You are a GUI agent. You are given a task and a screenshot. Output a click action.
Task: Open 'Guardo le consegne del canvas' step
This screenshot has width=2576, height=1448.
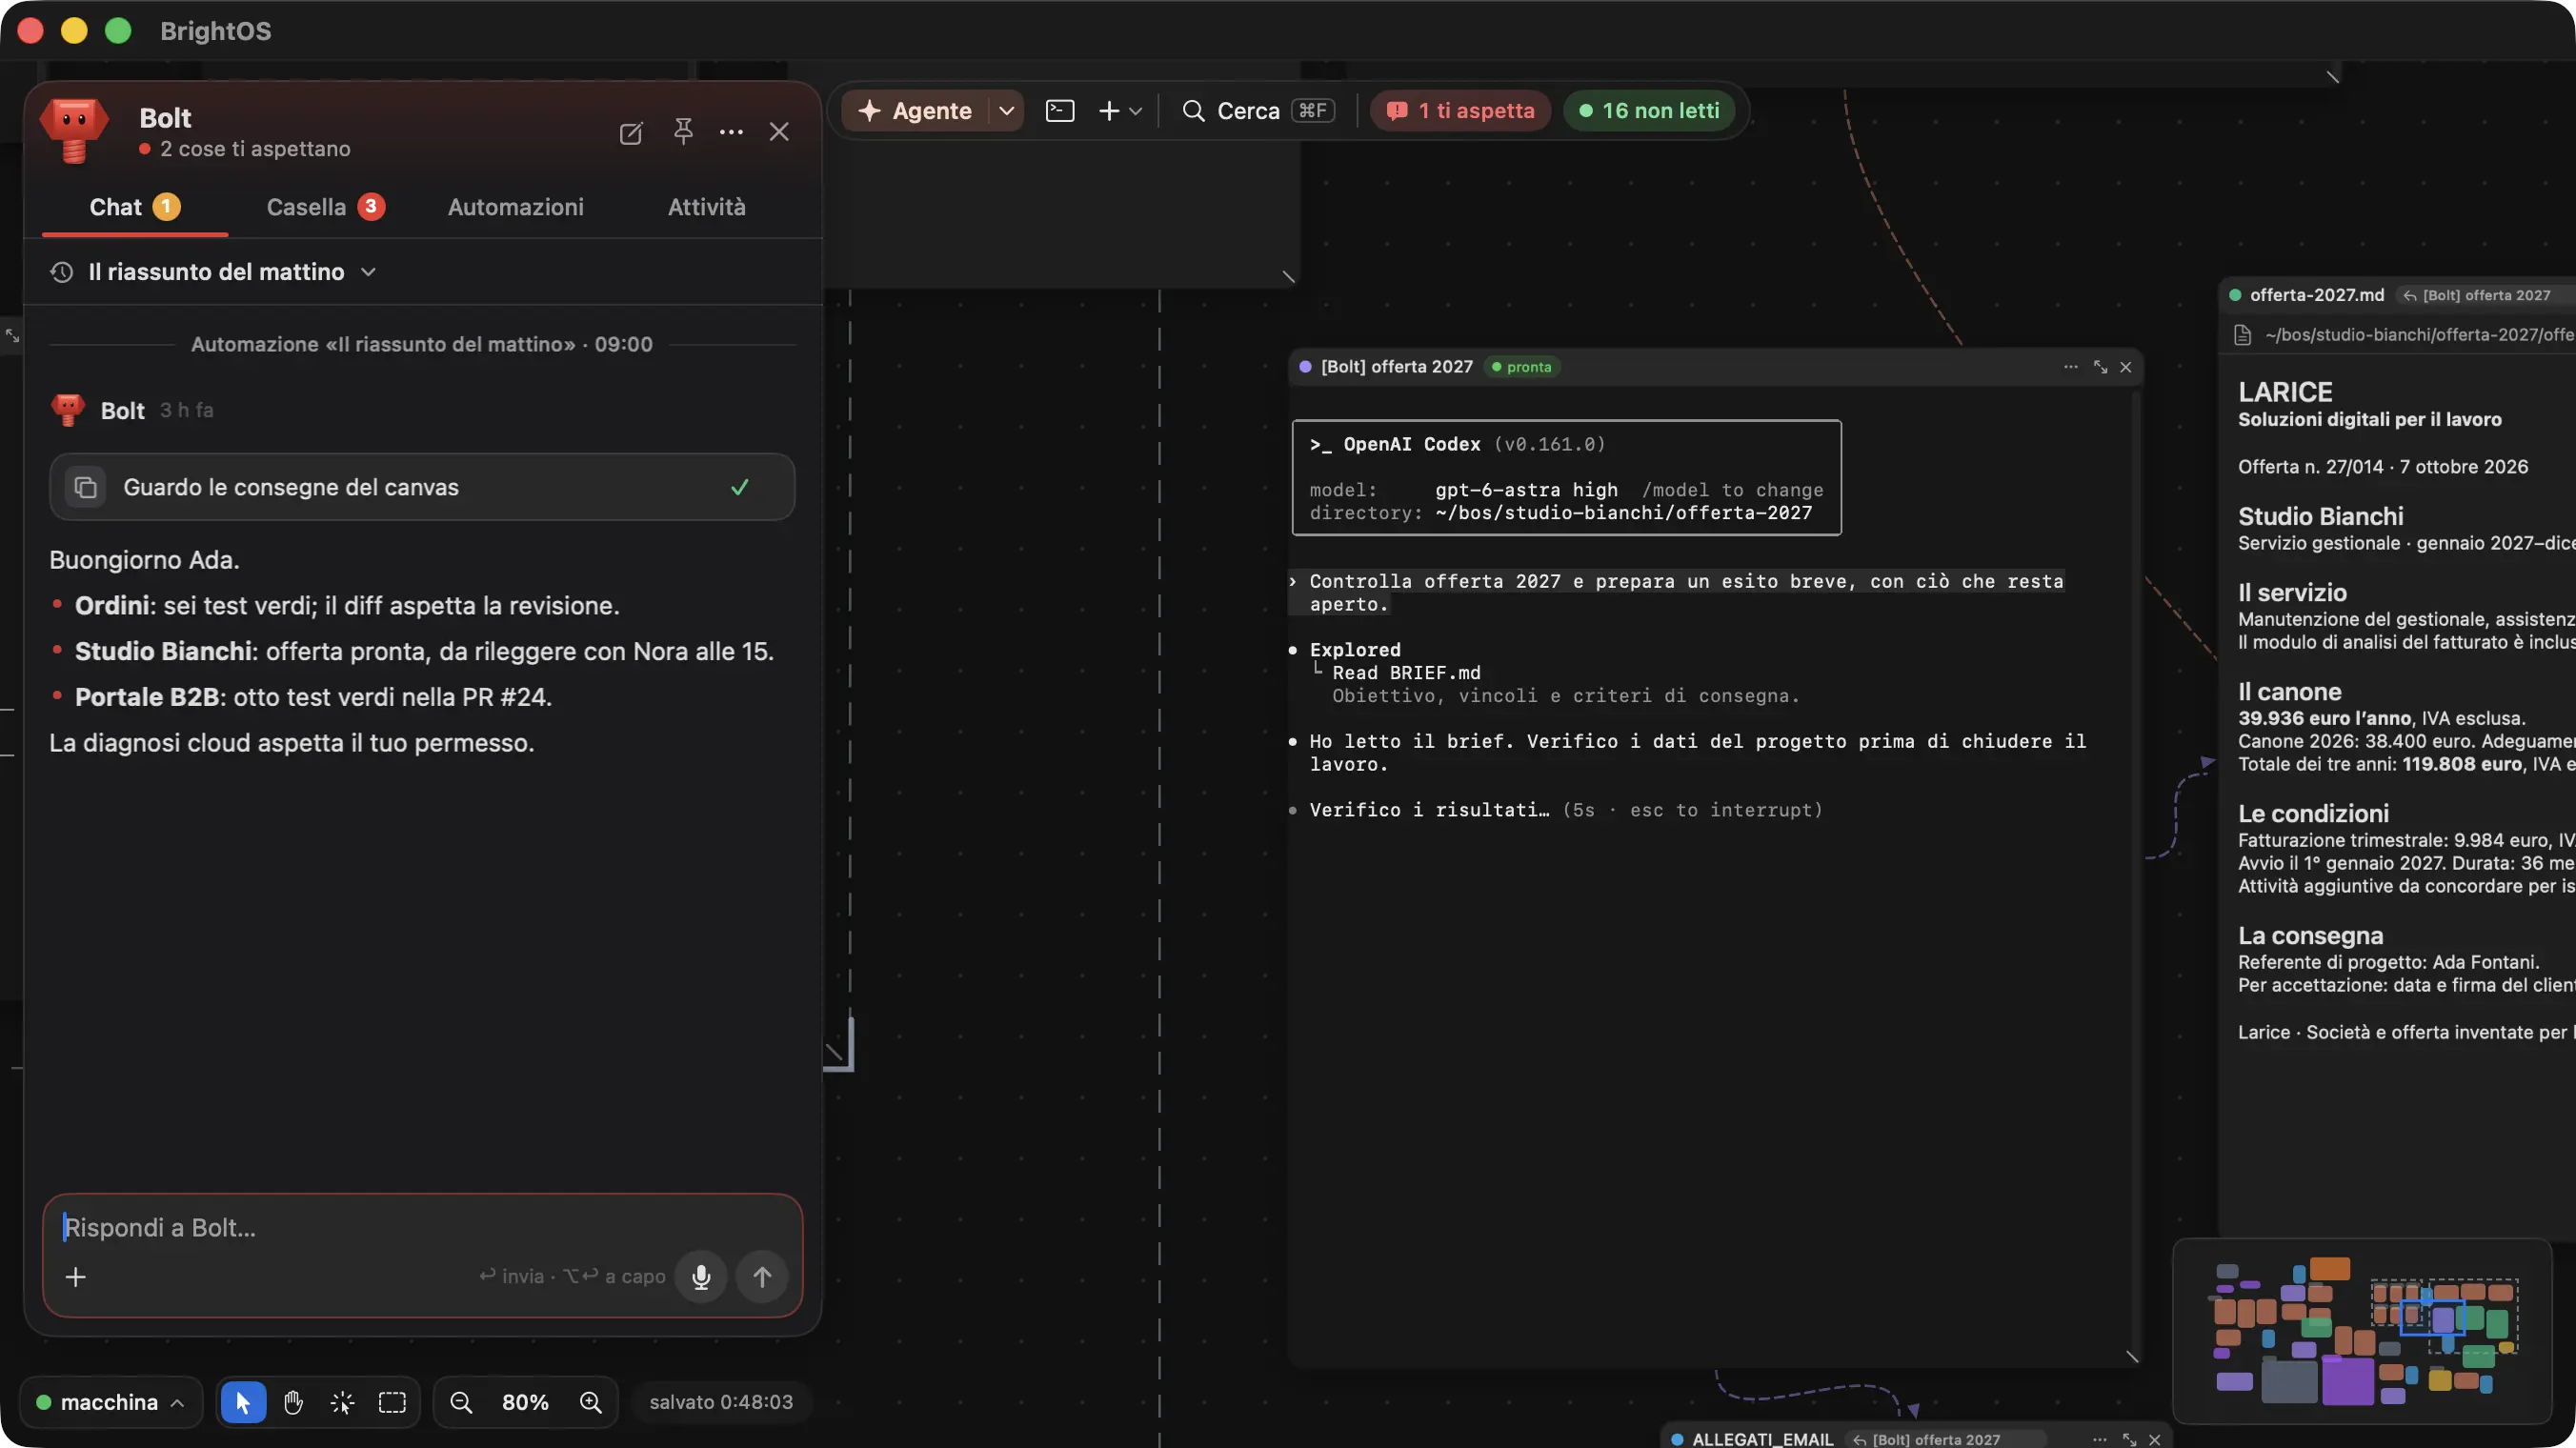tap(421, 487)
